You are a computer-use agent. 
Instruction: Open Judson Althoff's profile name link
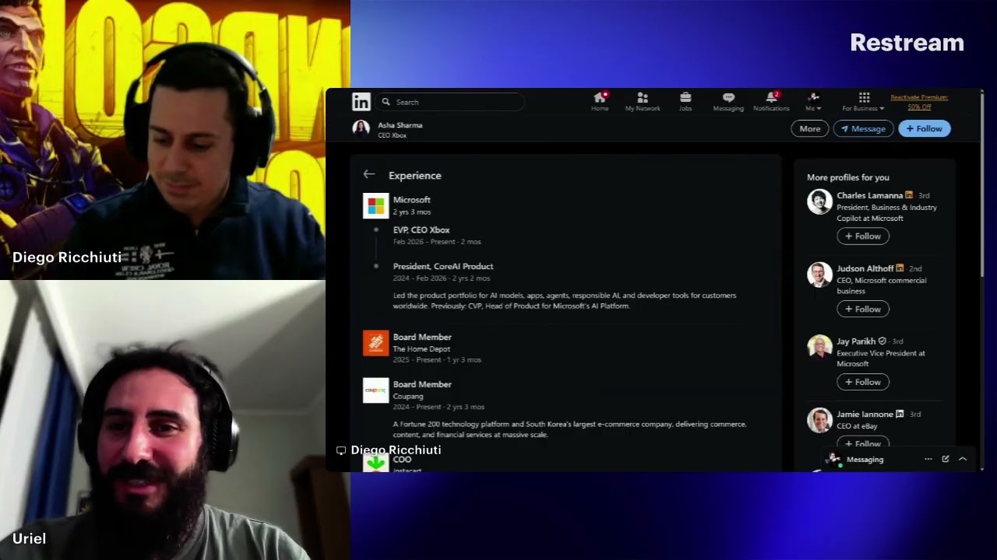click(x=865, y=269)
